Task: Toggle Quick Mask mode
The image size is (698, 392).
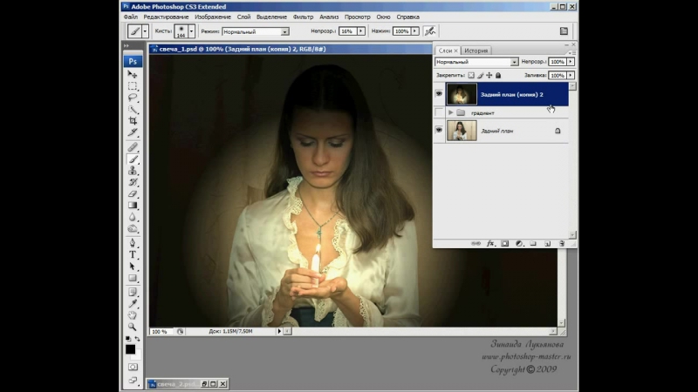Action: click(x=133, y=367)
